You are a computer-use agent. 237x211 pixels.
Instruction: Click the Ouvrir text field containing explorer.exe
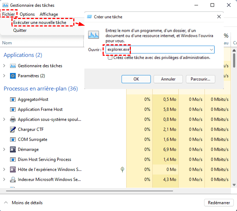pyautogui.click(x=160, y=50)
